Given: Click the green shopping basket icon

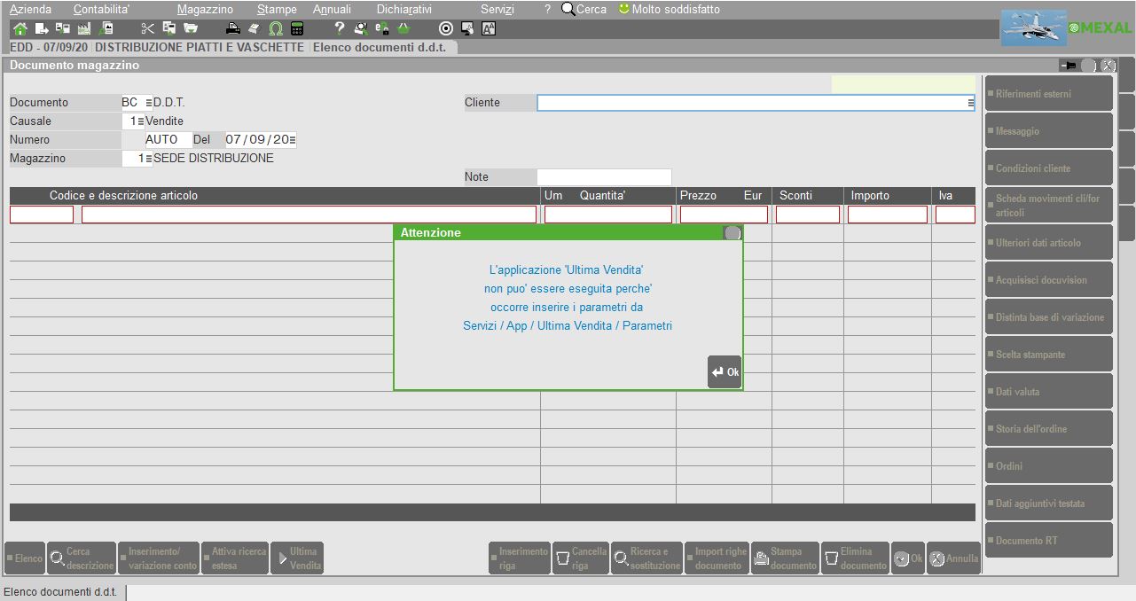Looking at the screenshot, I should tap(403, 28).
